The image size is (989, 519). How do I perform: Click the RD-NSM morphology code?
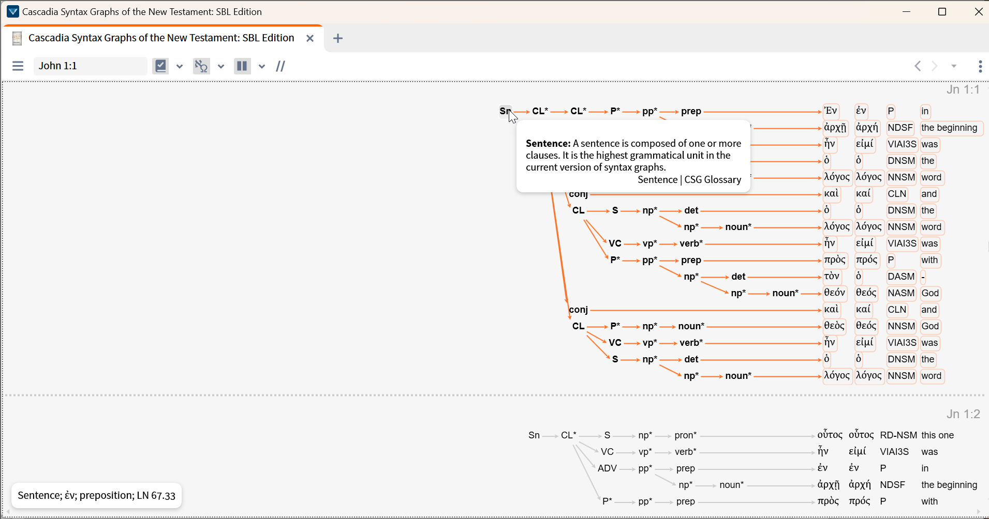898,435
